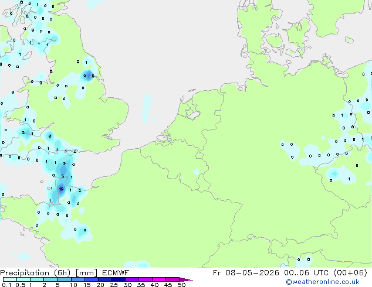The height and width of the screenshot is (287, 372).
Task: Click the '40' legend scale label
Action: click(154, 285)
